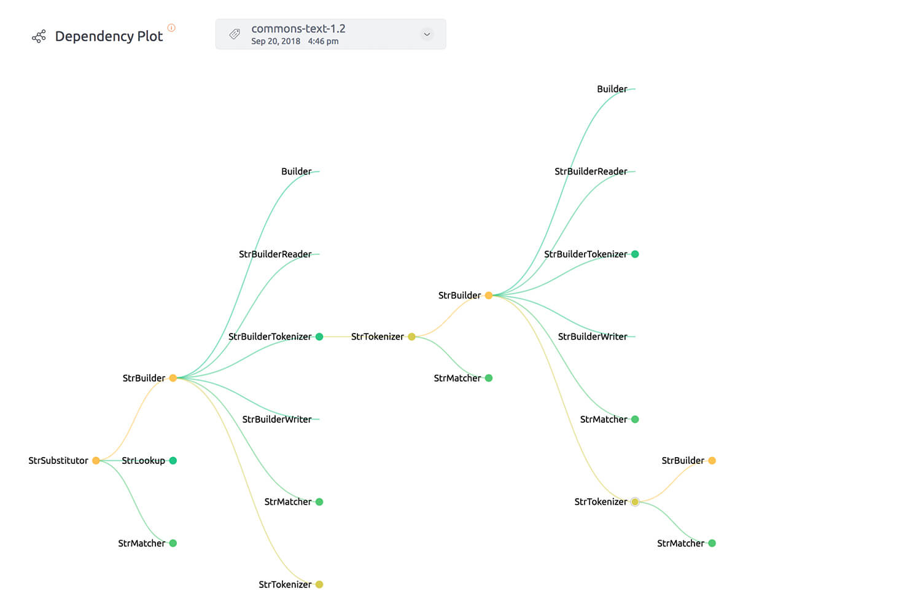Image resolution: width=910 pixels, height=607 pixels.
Task: Click the StrSubstitutor label text
Action: pyautogui.click(x=58, y=461)
